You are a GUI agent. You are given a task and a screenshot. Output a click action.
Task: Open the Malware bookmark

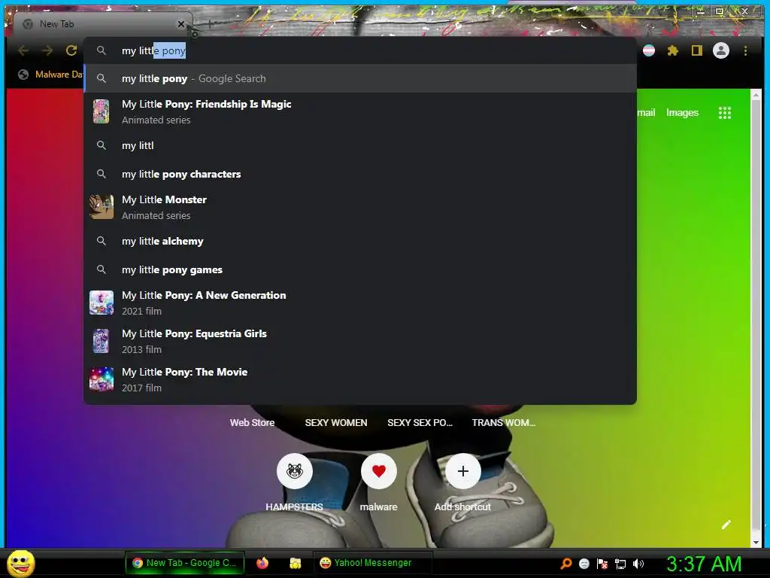(x=50, y=75)
